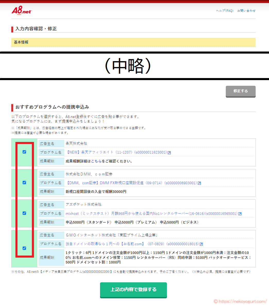Uncheck the 楽天株式会社 program checkbox
The height and width of the screenshot is (305, 269).
click(24, 152)
